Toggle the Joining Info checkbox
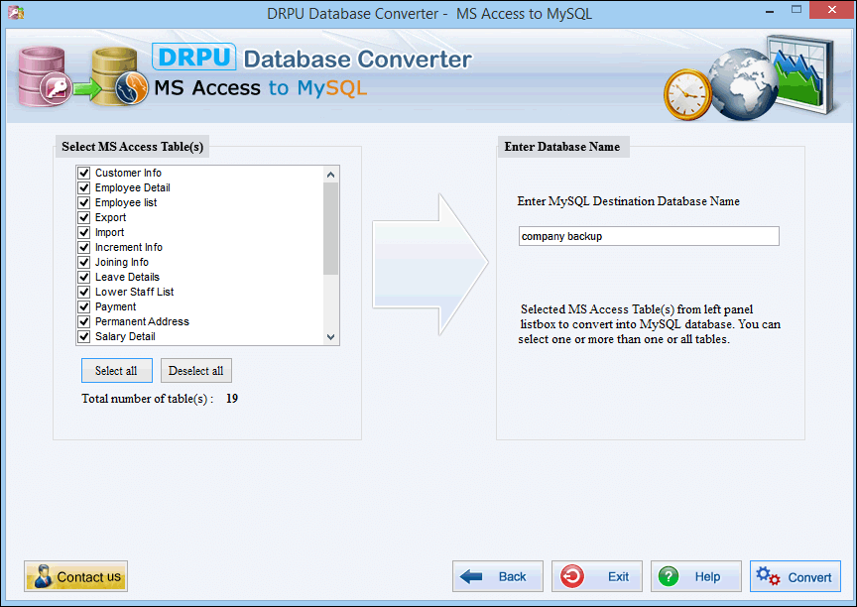857x607 pixels. pos(83,262)
